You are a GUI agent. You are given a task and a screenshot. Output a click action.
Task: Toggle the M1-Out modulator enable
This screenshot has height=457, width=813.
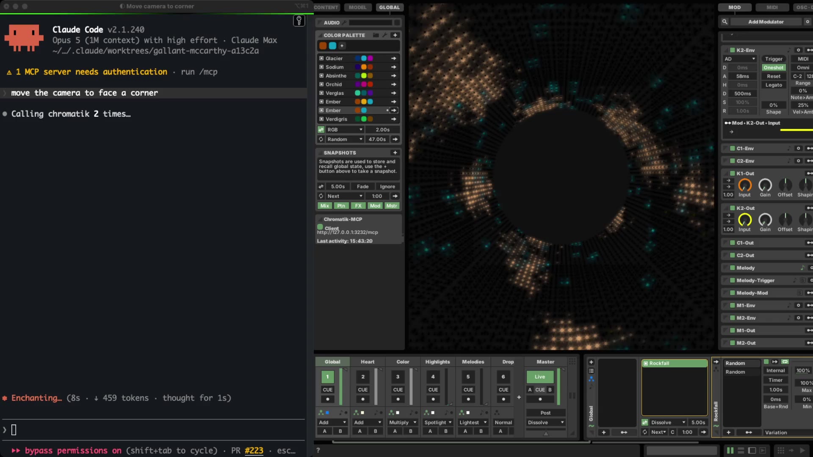point(733,330)
